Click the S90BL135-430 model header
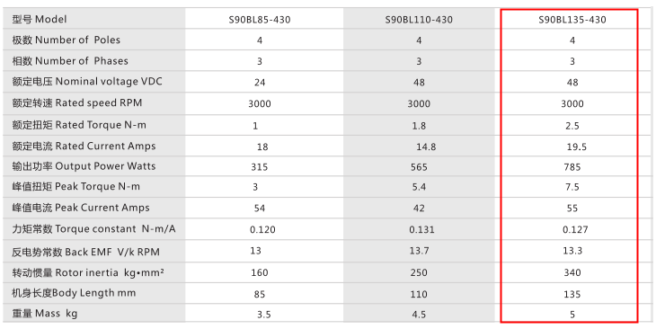Viewport: 656px width, 329px height. coord(572,20)
